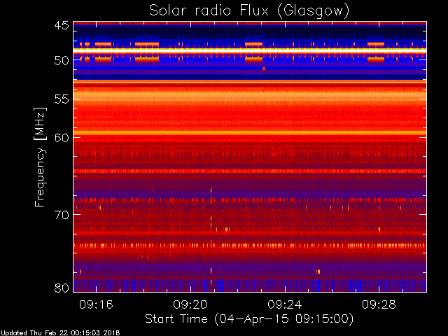Click the Updated timestamp text at bottom
The image size is (448, 336).
(x=60, y=333)
